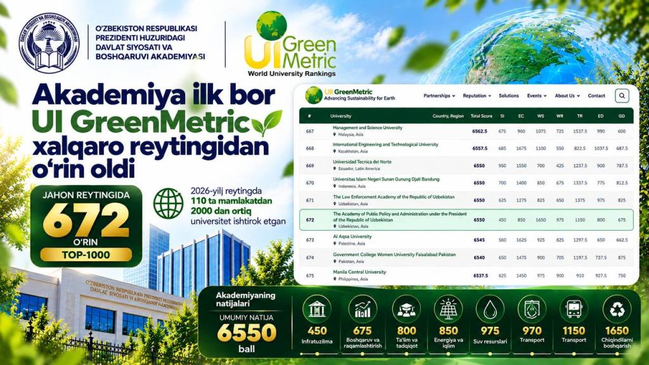Image resolution: width=649 pixels, height=365 pixels.
Task: Open the Universidad Tecnica del Norte link
Action: point(362,162)
